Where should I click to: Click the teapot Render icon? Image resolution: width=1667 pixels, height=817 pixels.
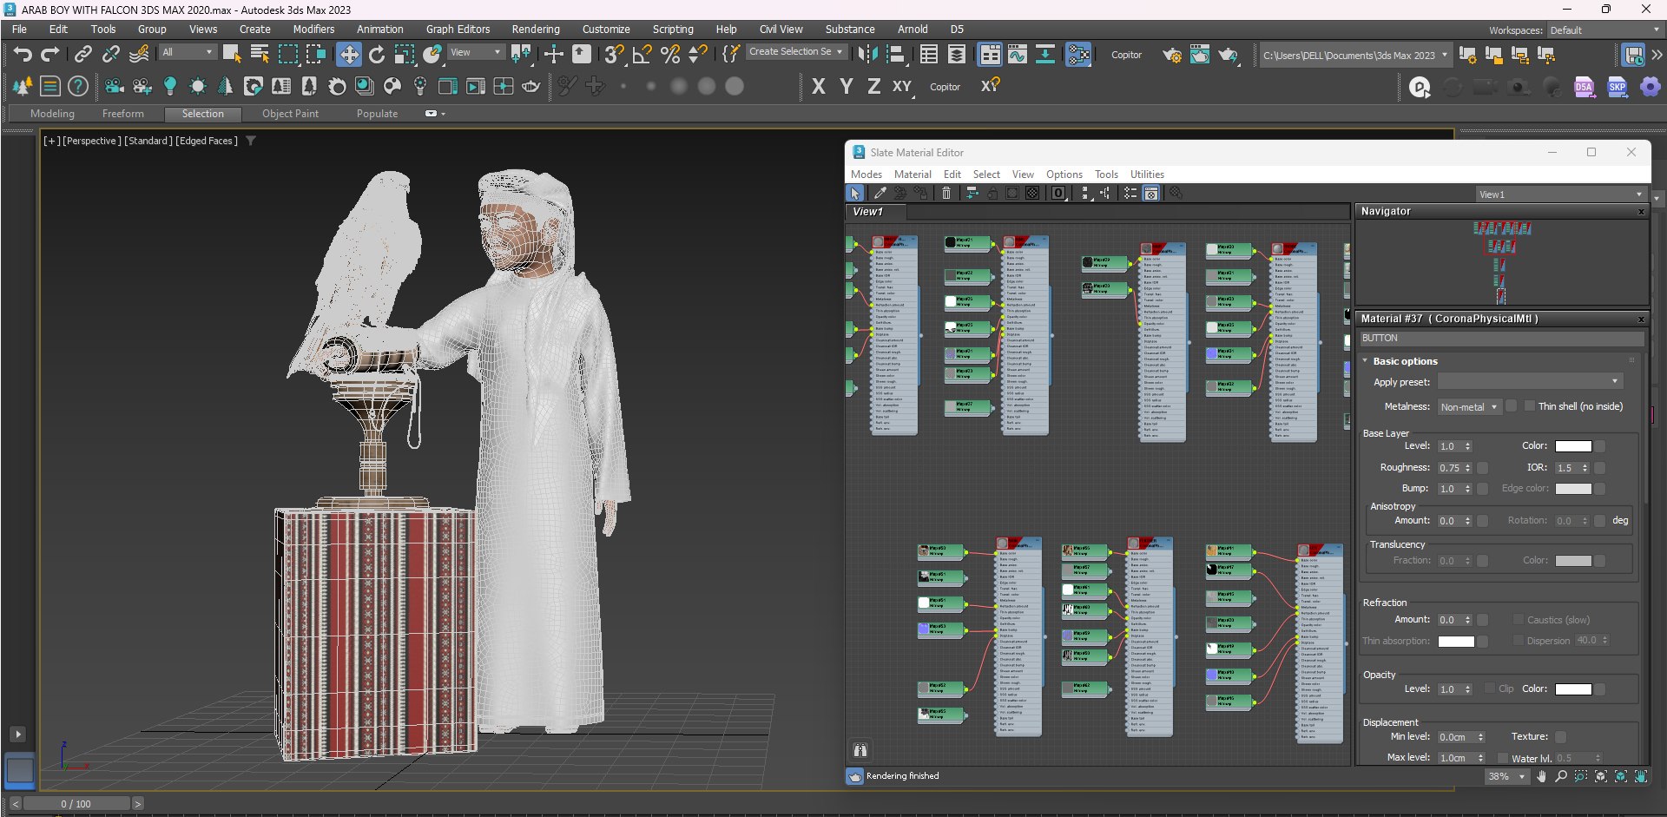pos(1228,55)
